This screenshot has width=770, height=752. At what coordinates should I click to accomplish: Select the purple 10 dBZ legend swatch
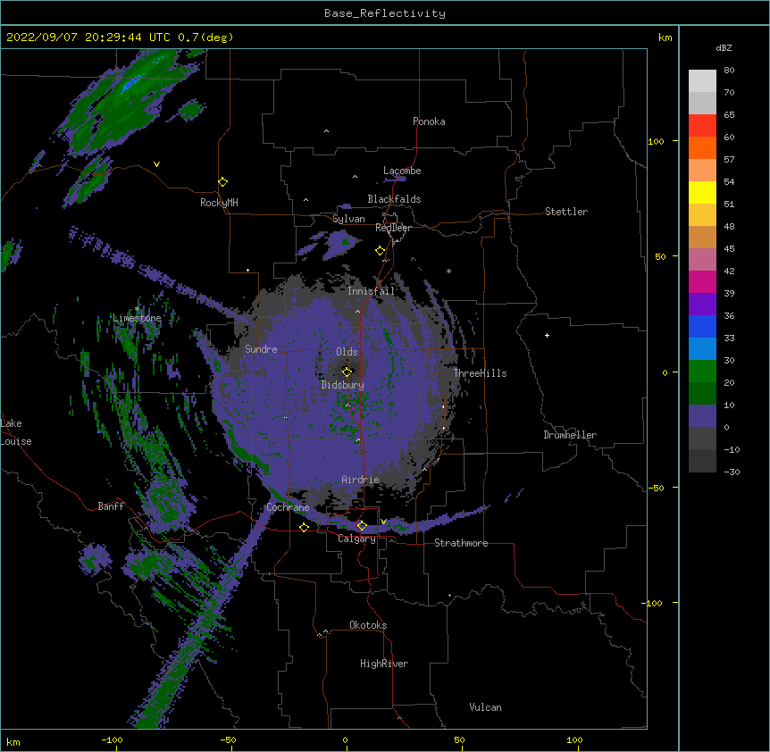[702, 416]
